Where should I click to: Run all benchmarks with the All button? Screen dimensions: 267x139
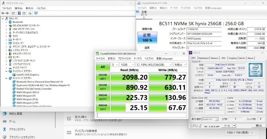[103, 67]
